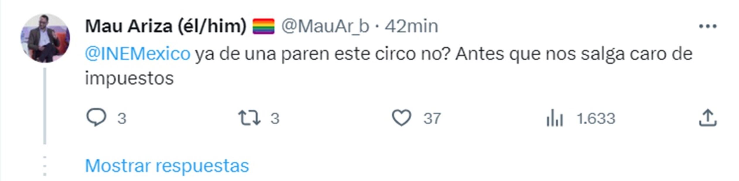Click the solid vertical thread line
Viewport: 739px width, 181px height.
coord(45,105)
